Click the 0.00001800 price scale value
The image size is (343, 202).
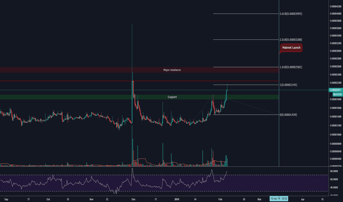click(x=336, y=100)
